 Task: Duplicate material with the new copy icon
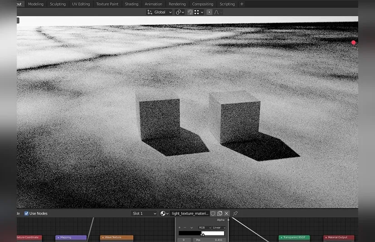219,213
